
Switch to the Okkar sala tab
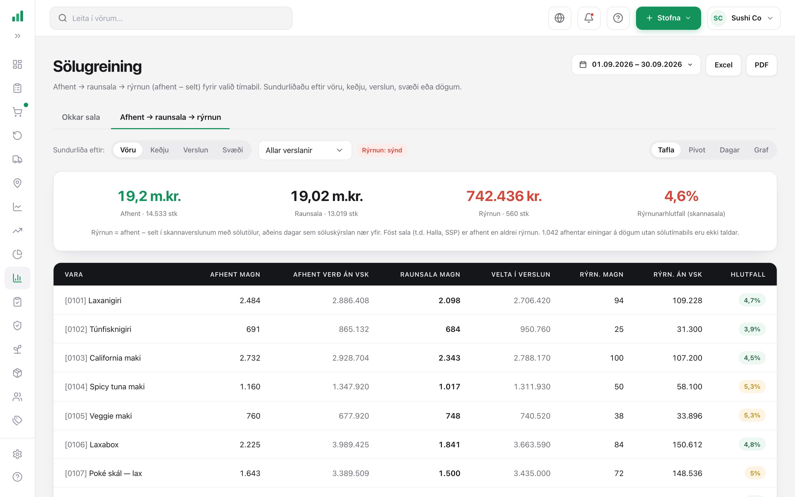81,117
